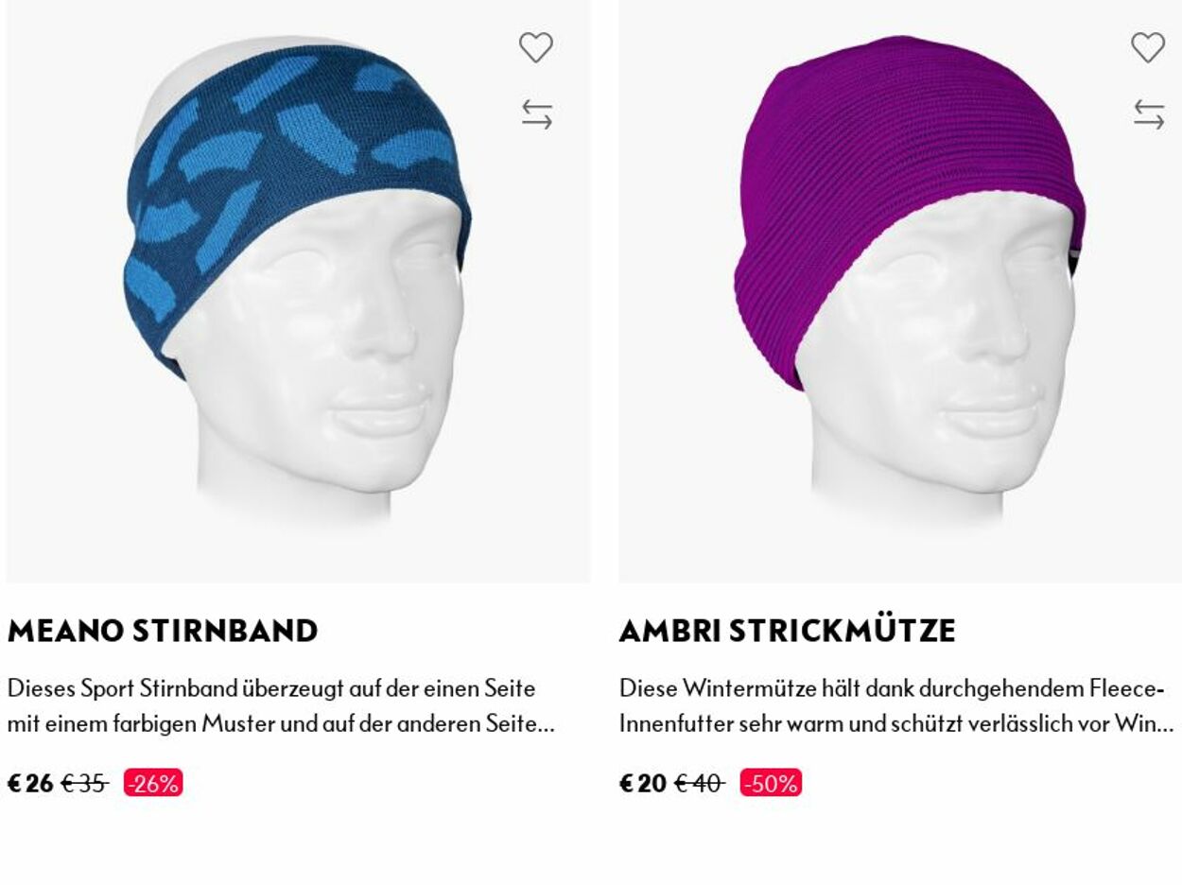Open the AMBRI STRICKMÜTZE product title
Viewport: 1182px width, 885px height.
788,631
